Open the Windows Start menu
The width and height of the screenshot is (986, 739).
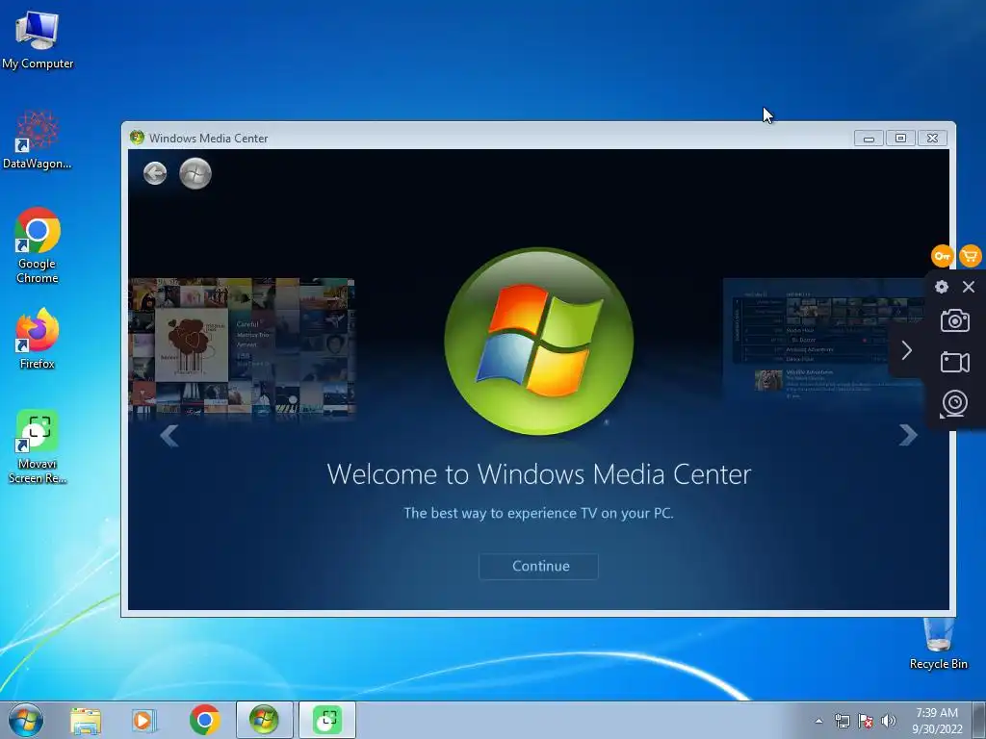coord(26,720)
